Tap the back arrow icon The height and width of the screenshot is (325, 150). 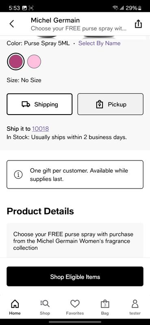pyautogui.click(x=12, y=24)
